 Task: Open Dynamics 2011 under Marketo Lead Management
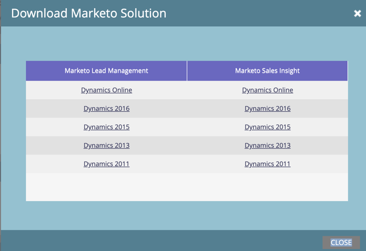(x=106, y=164)
